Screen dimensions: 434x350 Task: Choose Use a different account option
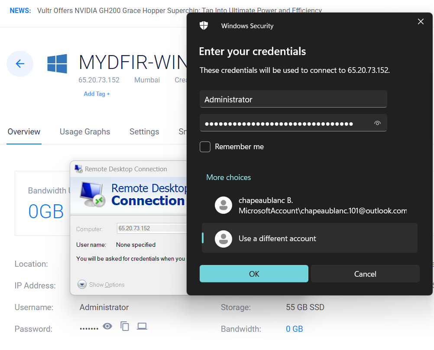point(309,238)
